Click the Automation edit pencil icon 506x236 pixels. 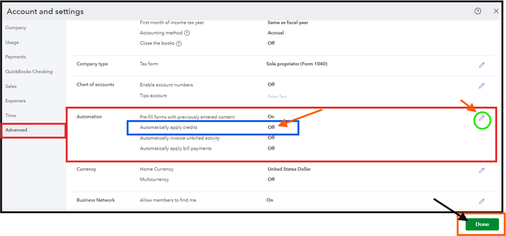[482, 118]
